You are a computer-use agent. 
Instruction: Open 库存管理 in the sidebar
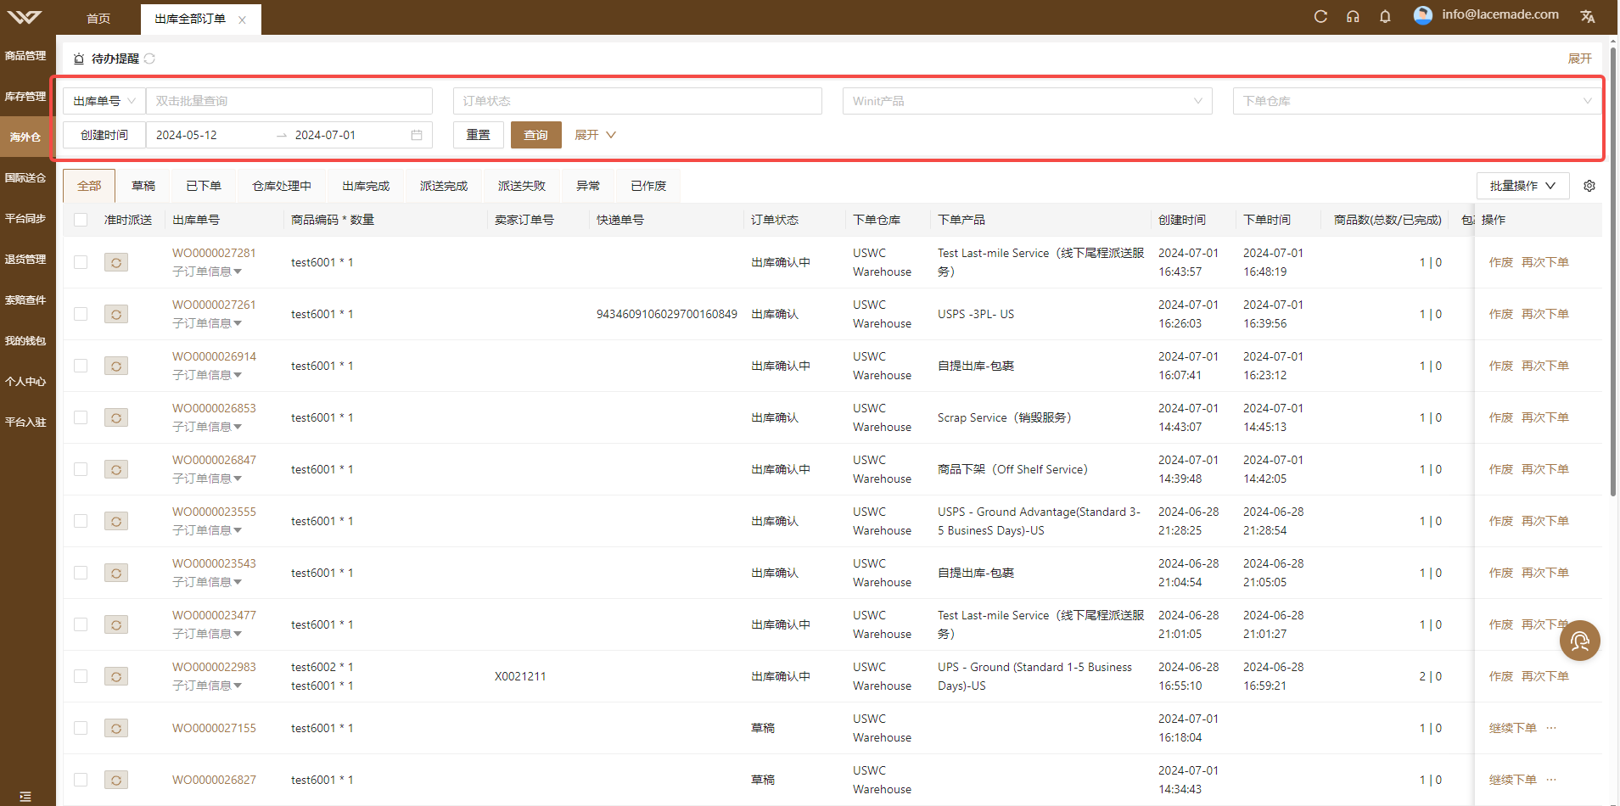(x=25, y=96)
